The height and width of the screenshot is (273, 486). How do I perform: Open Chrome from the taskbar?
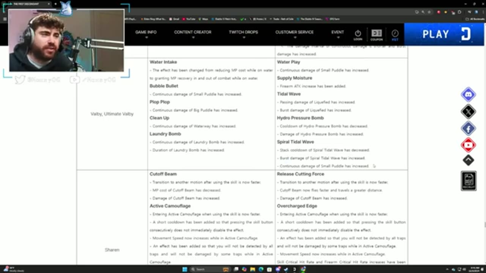pyautogui.click(x=303, y=269)
